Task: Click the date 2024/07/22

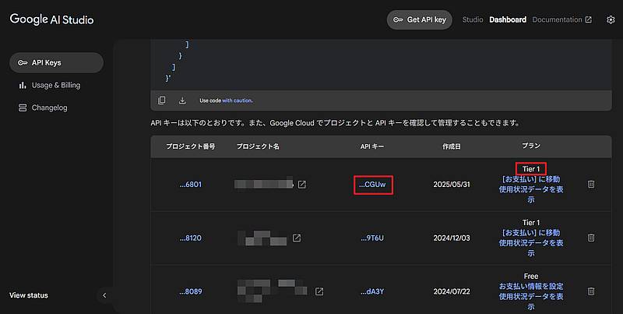Action: click(x=452, y=291)
